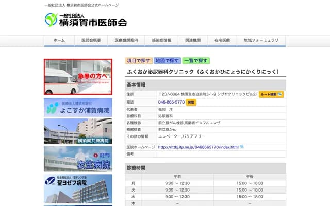
Task: Open the 急患の方へ emergency banner
Action: (x=78, y=77)
